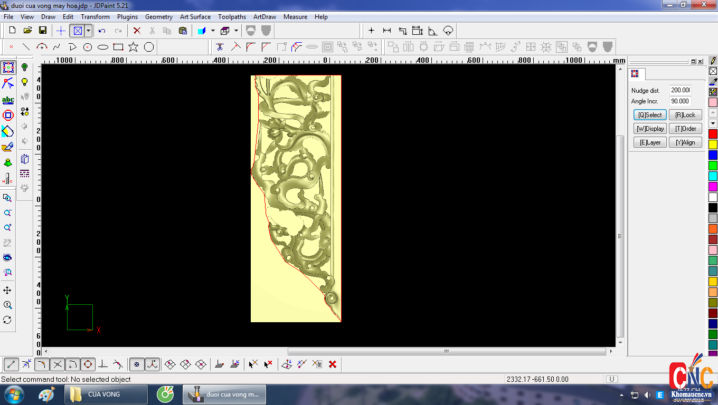Save the current file

click(43, 31)
